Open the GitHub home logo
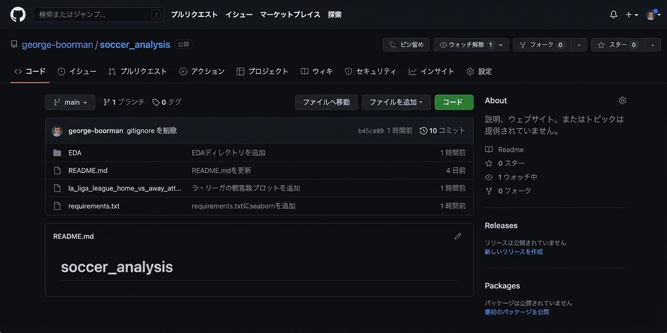 (x=18, y=14)
